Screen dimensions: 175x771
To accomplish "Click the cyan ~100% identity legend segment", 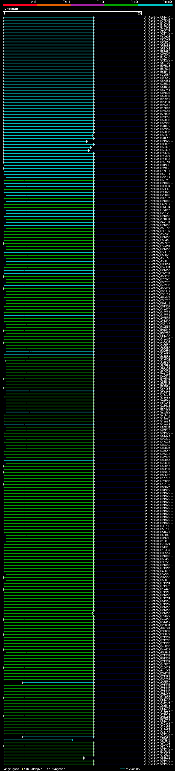I will click(155, 5).
